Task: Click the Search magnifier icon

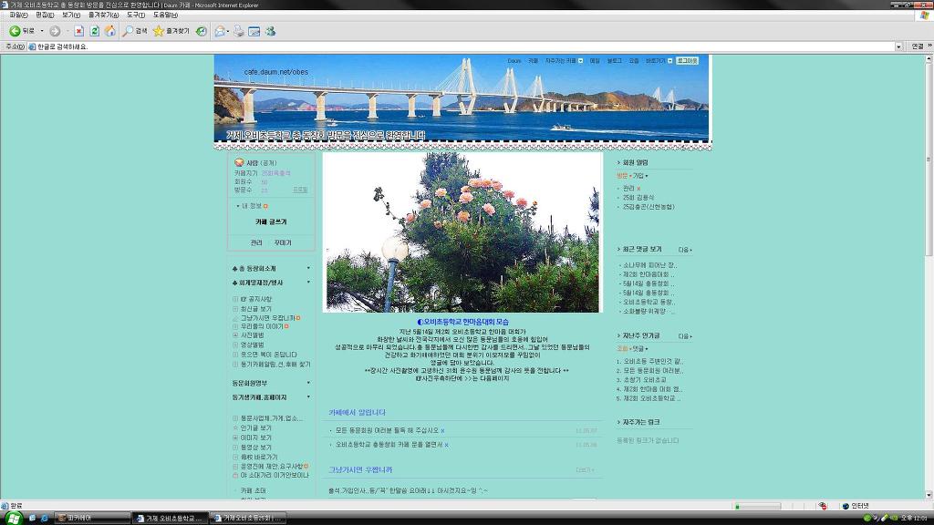Action: (128, 31)
